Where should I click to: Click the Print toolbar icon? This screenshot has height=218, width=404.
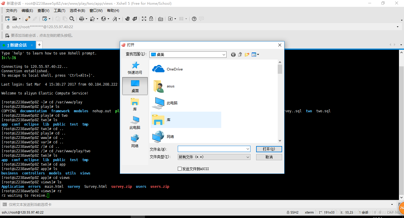[x=82, y=19]
